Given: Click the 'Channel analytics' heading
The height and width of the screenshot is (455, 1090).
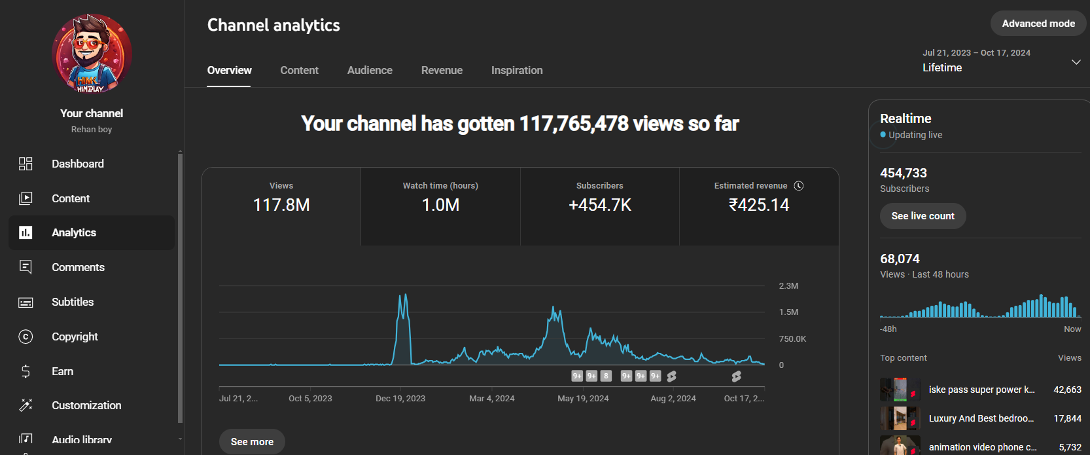Looking at the screenshot, I should click(x=273, y=25).
